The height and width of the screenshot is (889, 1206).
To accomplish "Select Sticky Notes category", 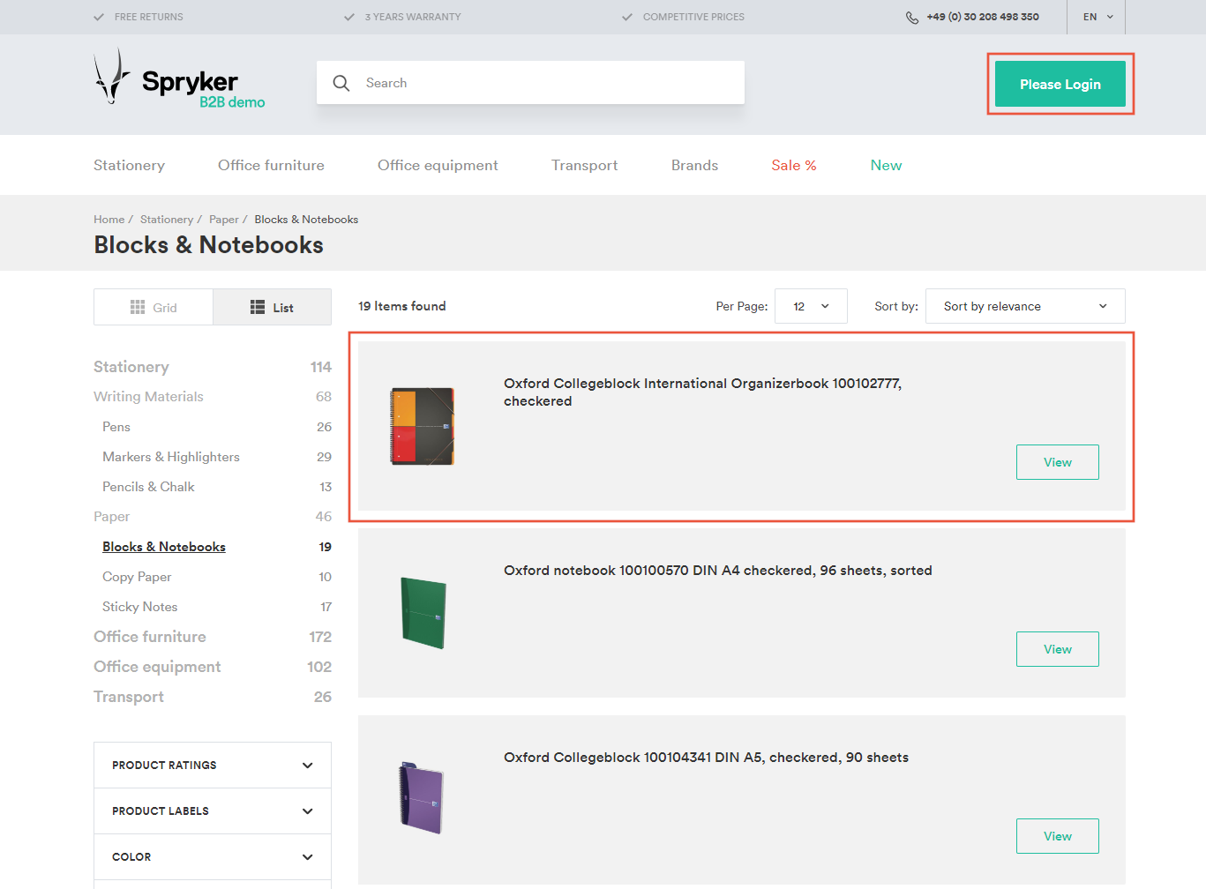I will pyautogui.click(x=140, y=607).
